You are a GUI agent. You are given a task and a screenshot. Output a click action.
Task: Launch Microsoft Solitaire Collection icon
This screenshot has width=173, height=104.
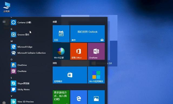pos(14,53)
